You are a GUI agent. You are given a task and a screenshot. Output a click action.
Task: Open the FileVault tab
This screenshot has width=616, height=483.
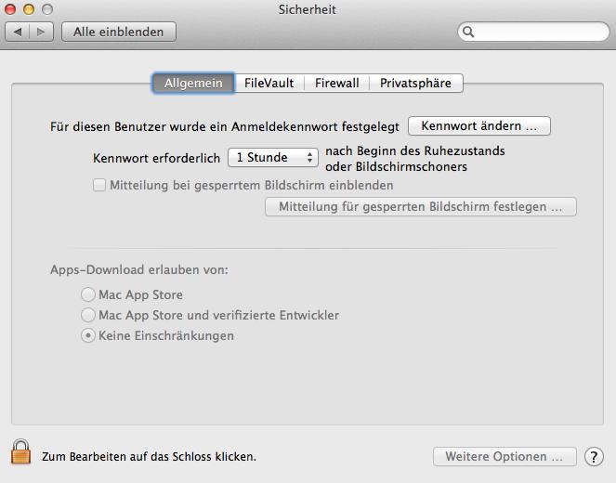coord(269,83)
